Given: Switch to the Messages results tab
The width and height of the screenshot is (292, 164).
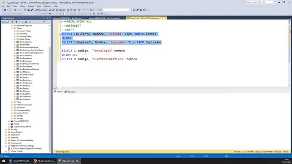Looking at the screenshot, I should pyautogui.click(x=70, y=92).
